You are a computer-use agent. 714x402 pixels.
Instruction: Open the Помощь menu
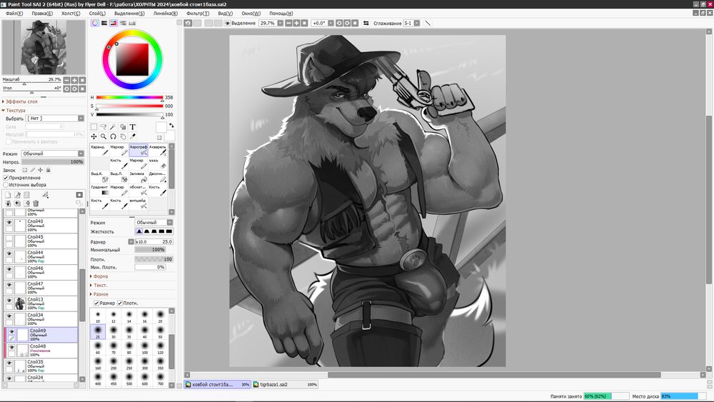(281, 13)
